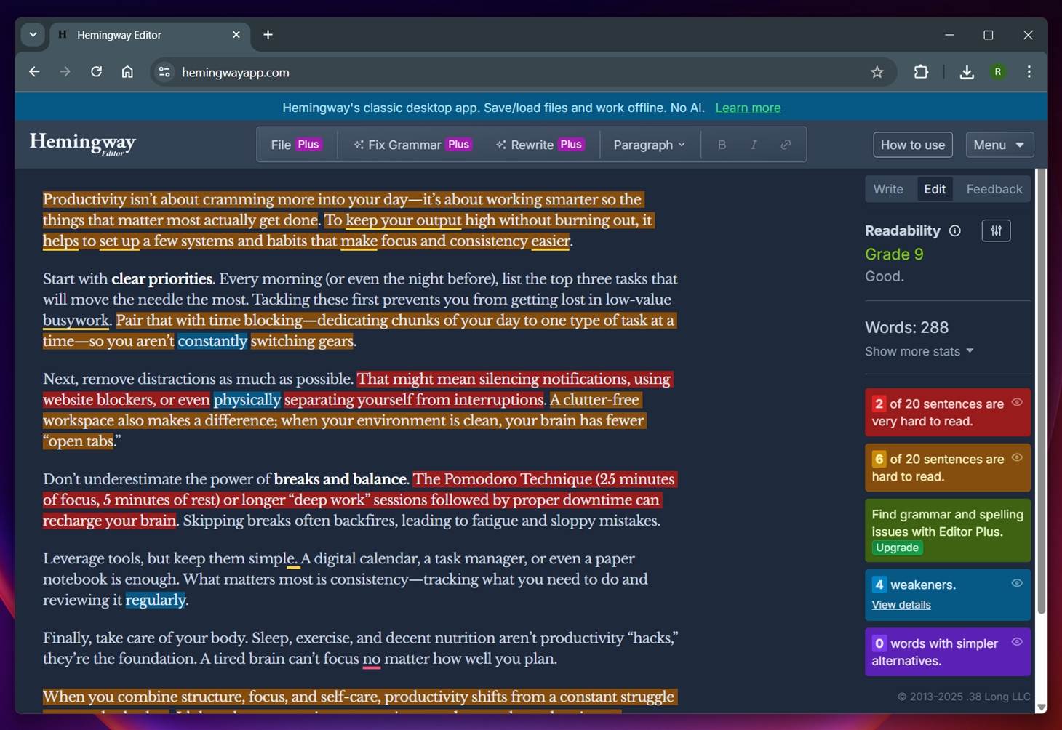Click the highlighted word "constantly"
This screenshot has height=730, width=1062.
pos(212,341)
